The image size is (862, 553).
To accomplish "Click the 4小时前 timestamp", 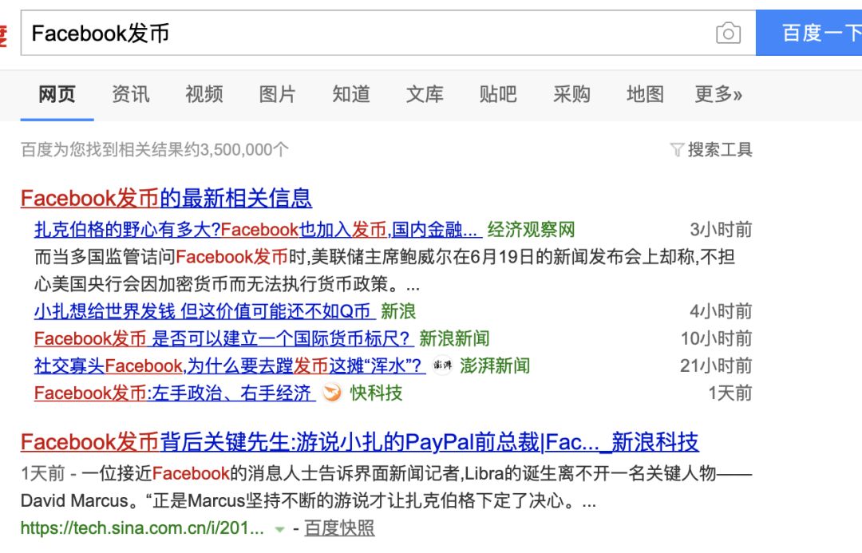I will [721, 312].
